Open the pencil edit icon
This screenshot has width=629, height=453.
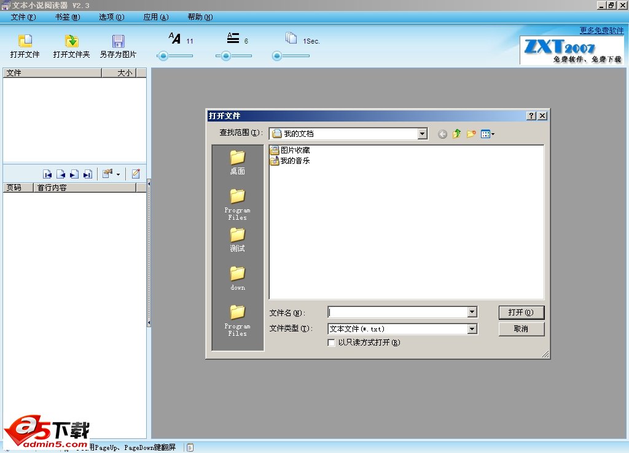[136, 174]
